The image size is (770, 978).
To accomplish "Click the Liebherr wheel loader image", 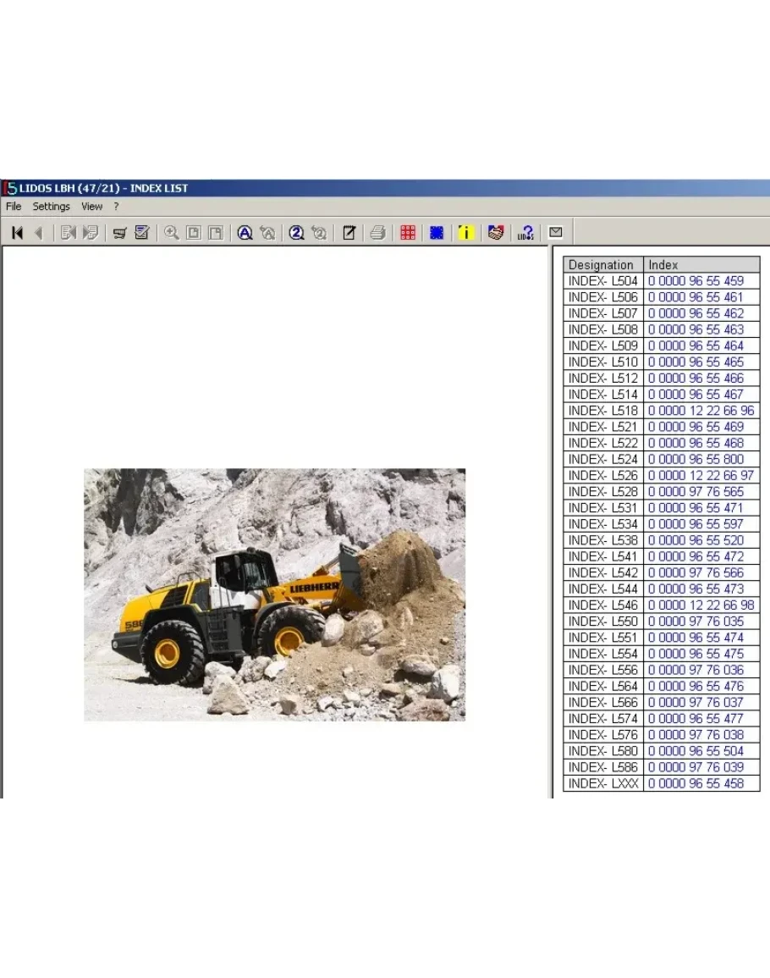I will tap(274, 594).
